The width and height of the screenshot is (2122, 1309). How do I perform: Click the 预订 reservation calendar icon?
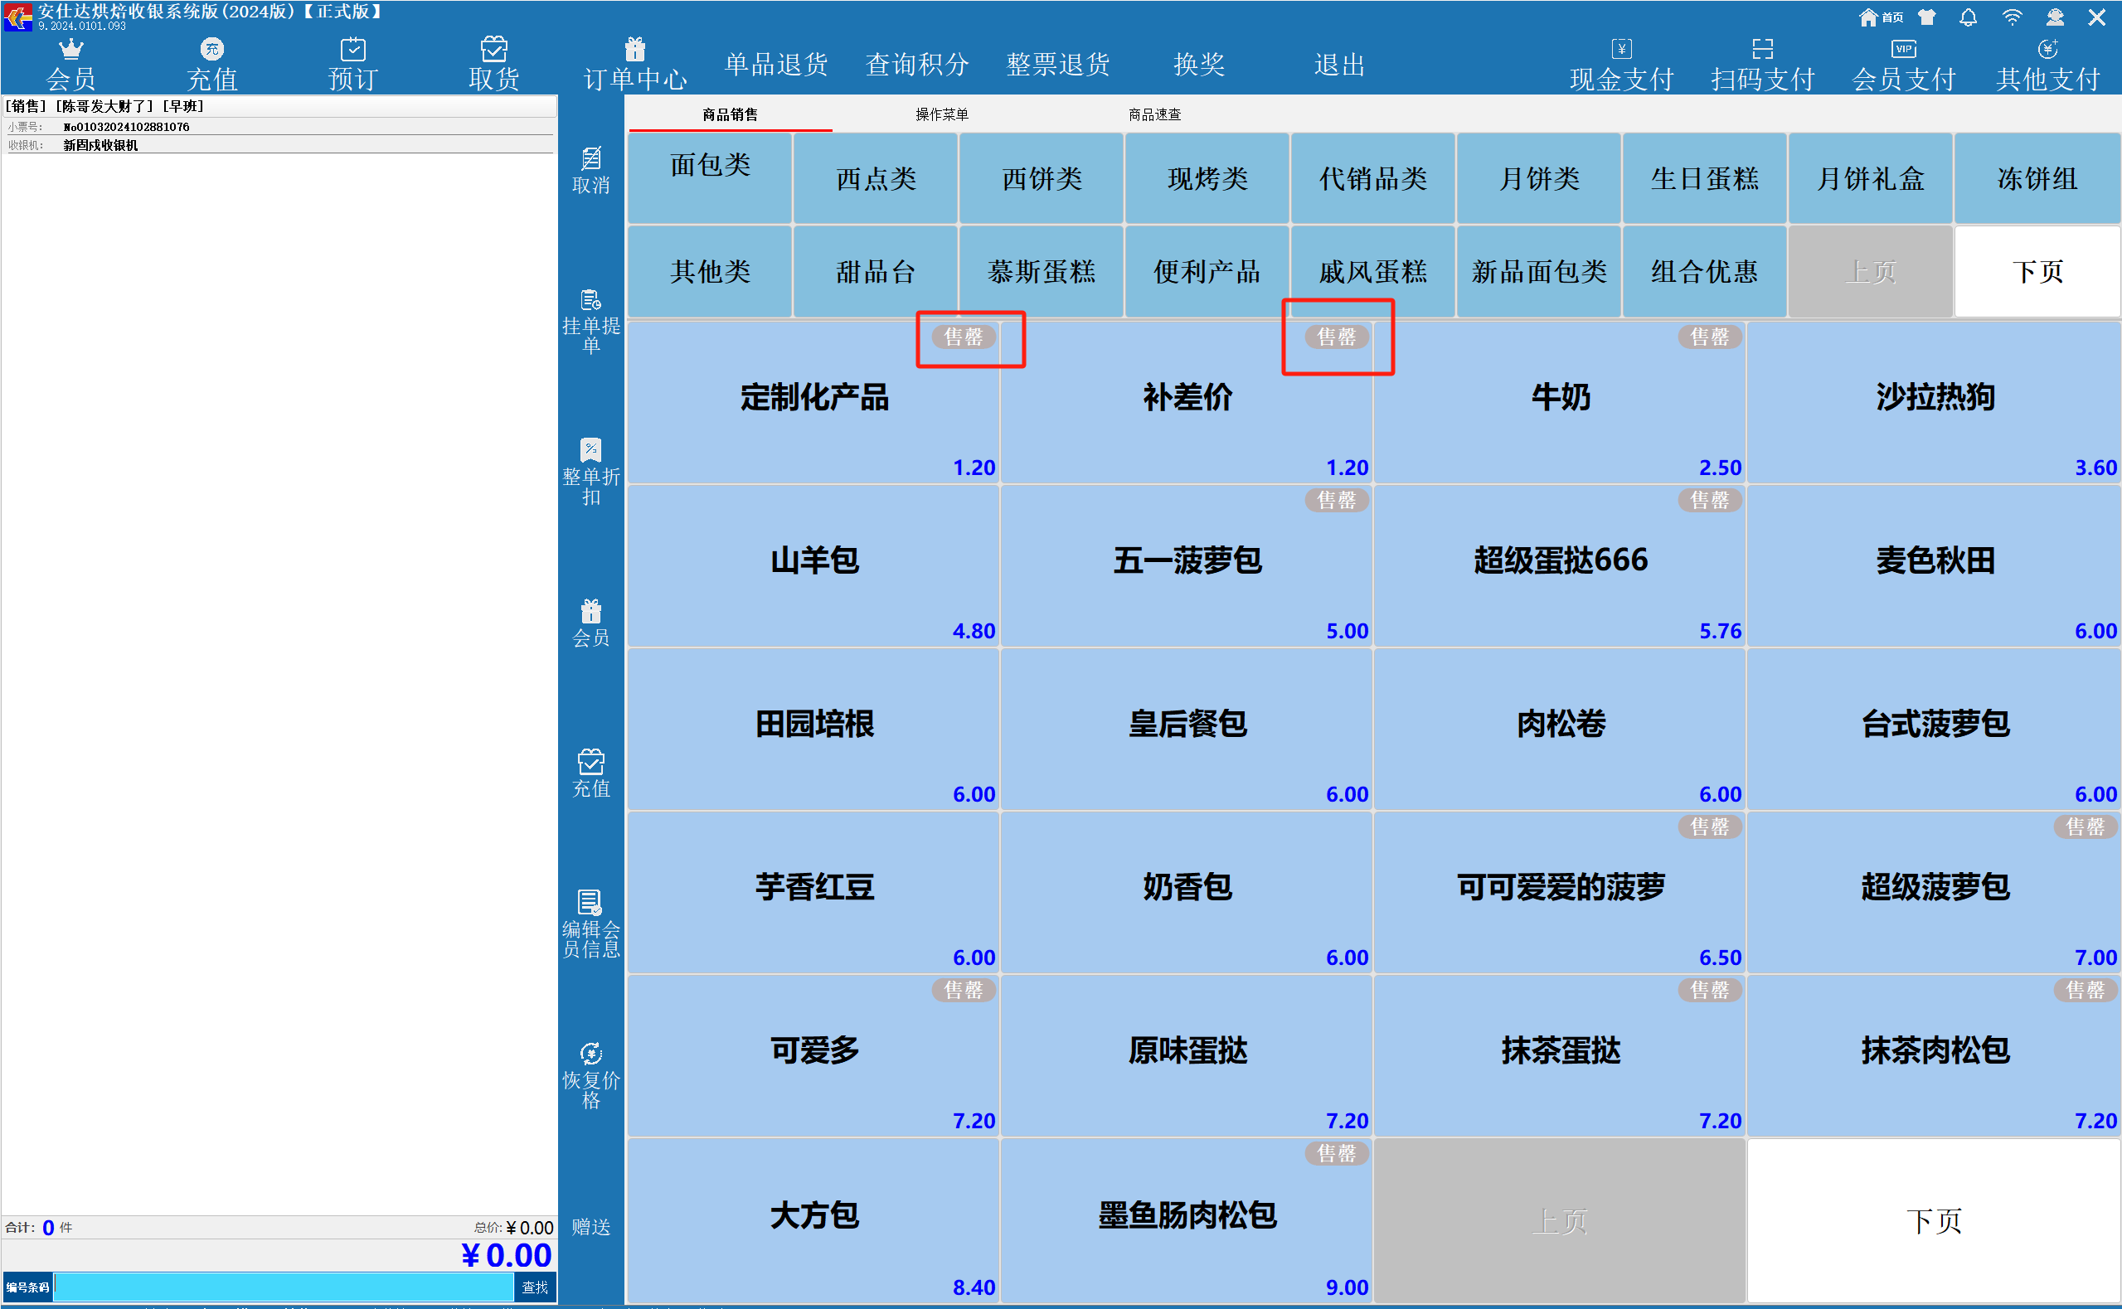(x=352, y=50)
